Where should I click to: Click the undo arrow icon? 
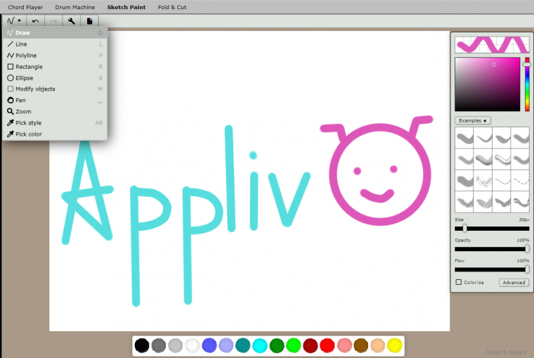click(x=35, y=21)
